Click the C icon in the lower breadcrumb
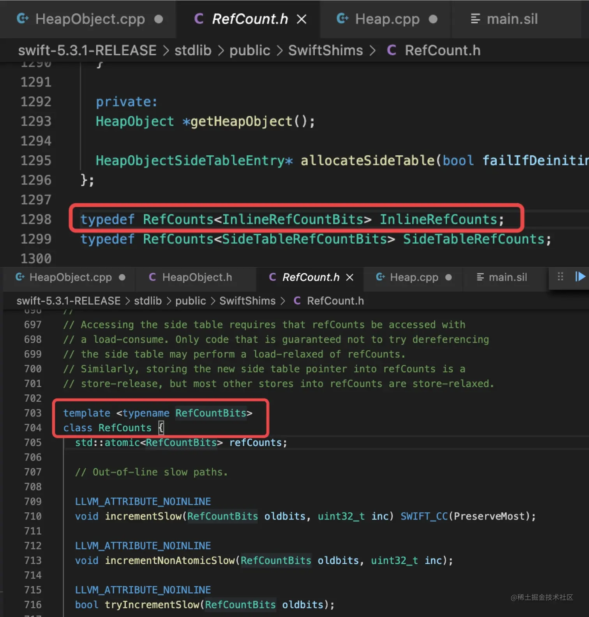 (297, 301)
